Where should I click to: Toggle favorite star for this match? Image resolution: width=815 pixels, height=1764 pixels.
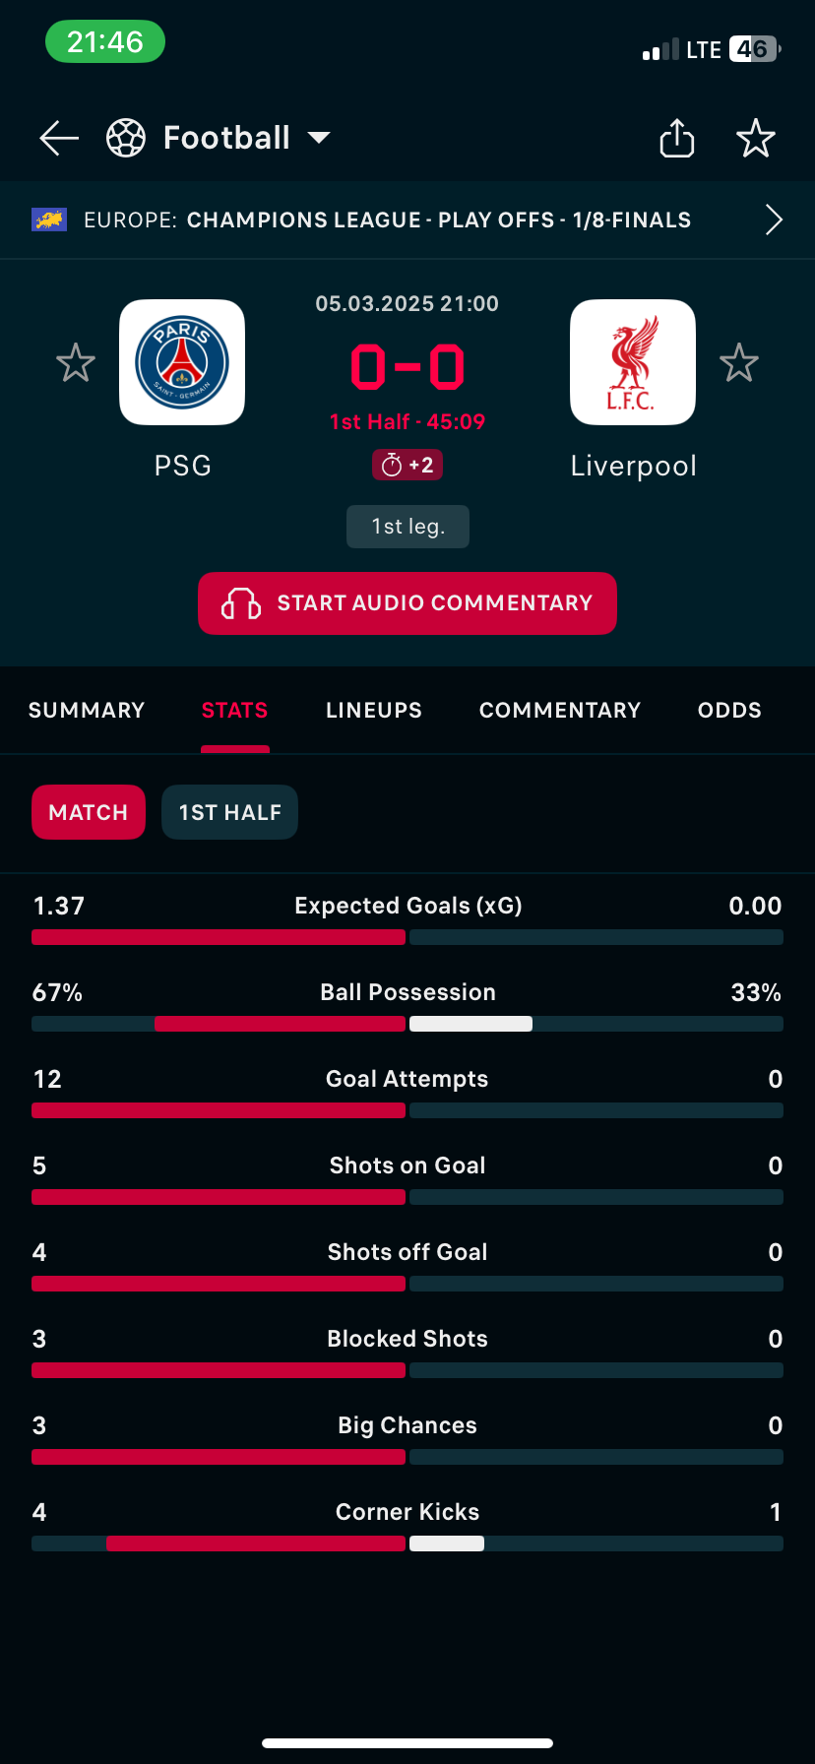[x=756, y=138]
